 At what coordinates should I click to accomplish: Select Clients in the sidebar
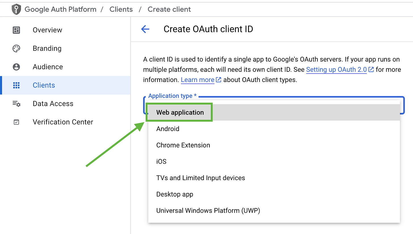(65, 85)
